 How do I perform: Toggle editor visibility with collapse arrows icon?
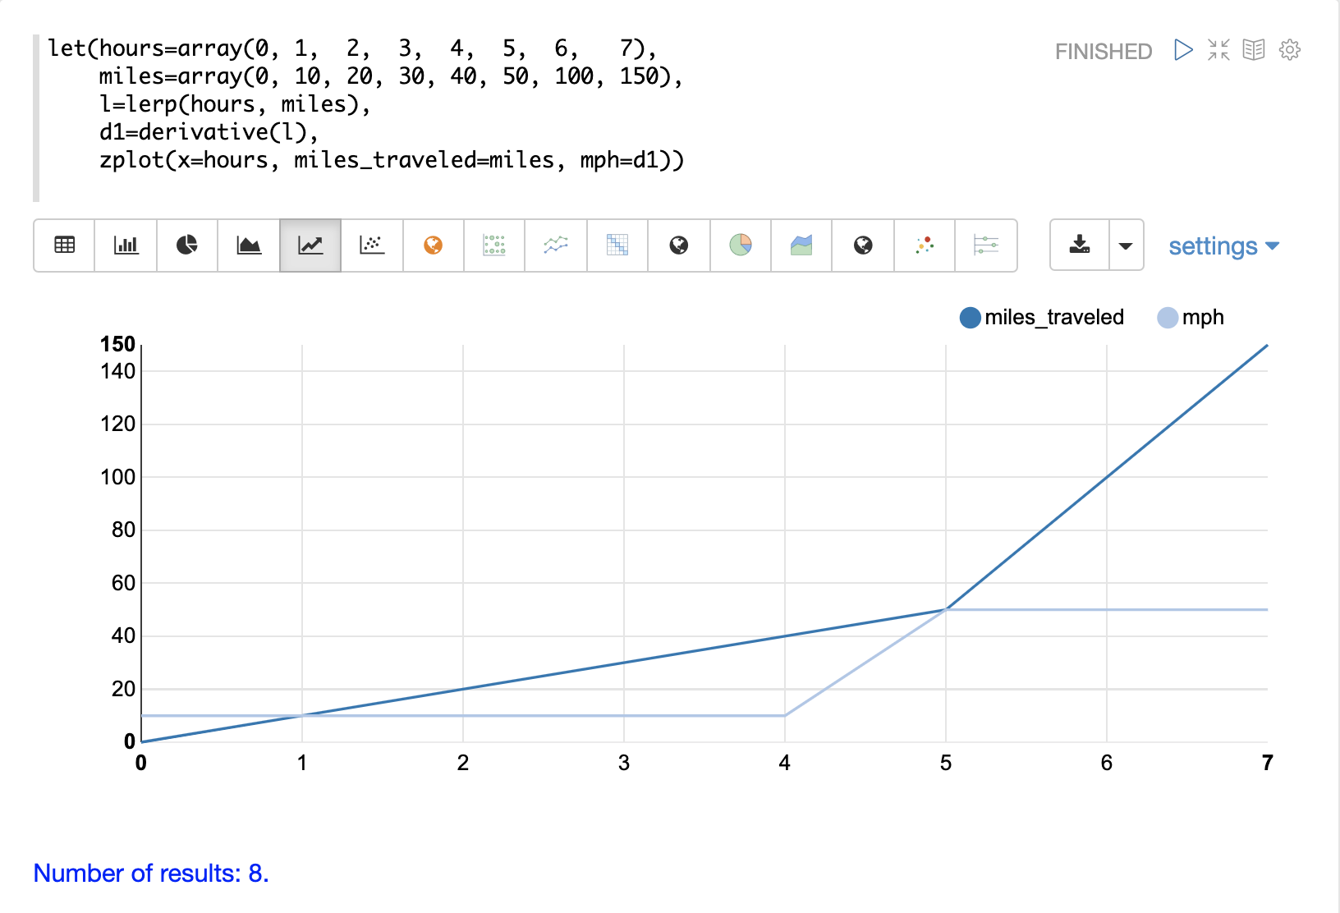[x=1218, y=50]
